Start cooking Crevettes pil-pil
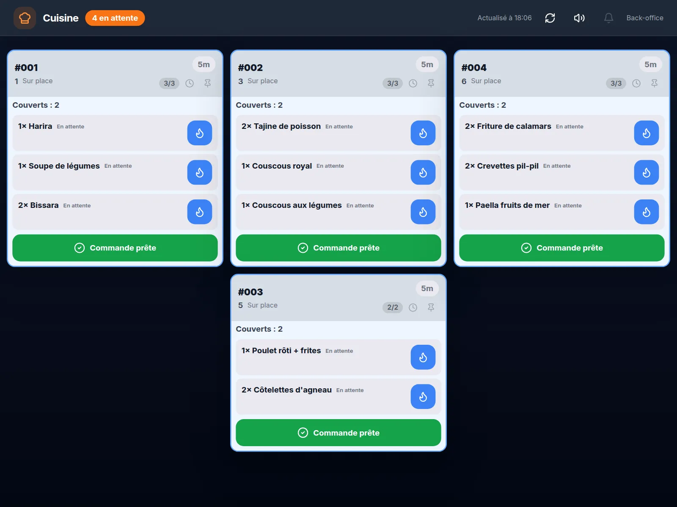Screen dimensions: 677x507 [x=647, y=172]
